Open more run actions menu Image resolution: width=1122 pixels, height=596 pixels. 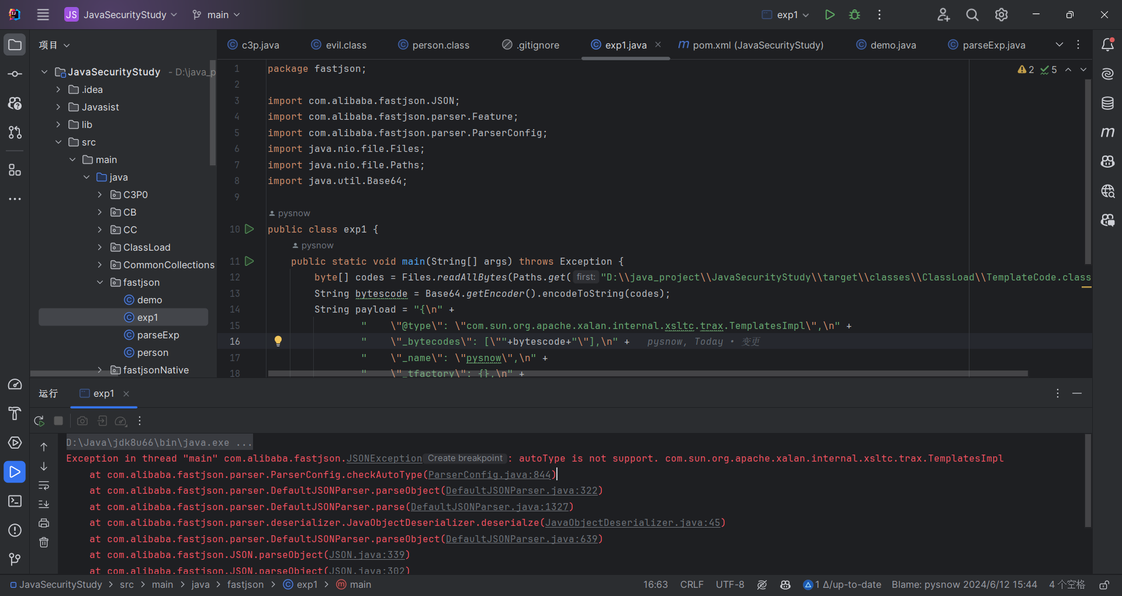[x=879, y=15]
